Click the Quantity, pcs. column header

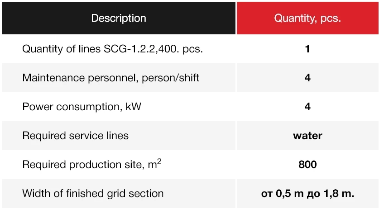307,18
